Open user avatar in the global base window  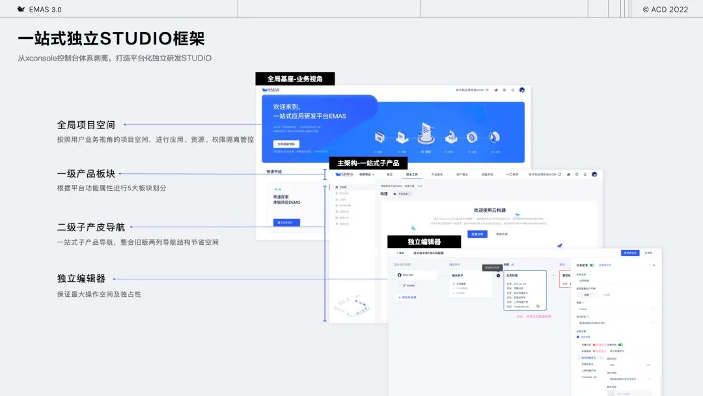522,90
